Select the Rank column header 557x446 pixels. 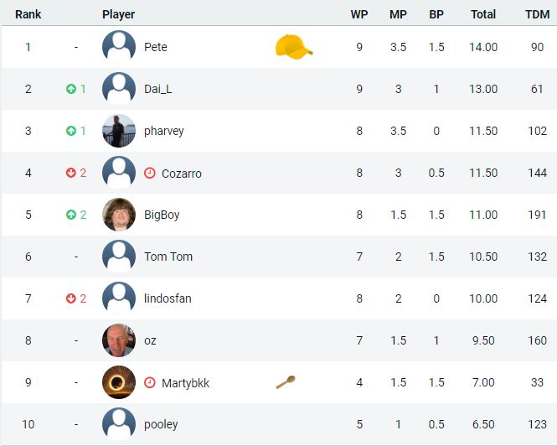[x=28, y=14]
